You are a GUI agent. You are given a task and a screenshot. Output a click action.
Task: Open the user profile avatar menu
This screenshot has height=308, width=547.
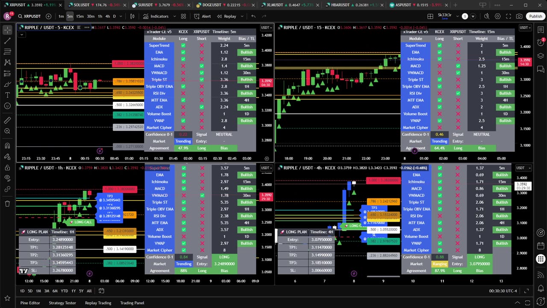[7, 16]
